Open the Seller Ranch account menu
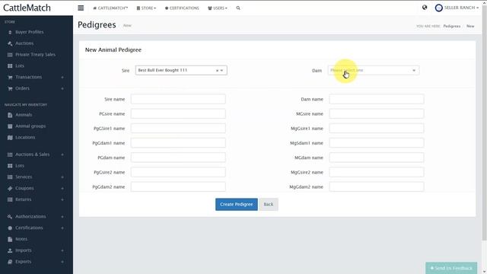487x274 pixels. [x=457, y=8]
